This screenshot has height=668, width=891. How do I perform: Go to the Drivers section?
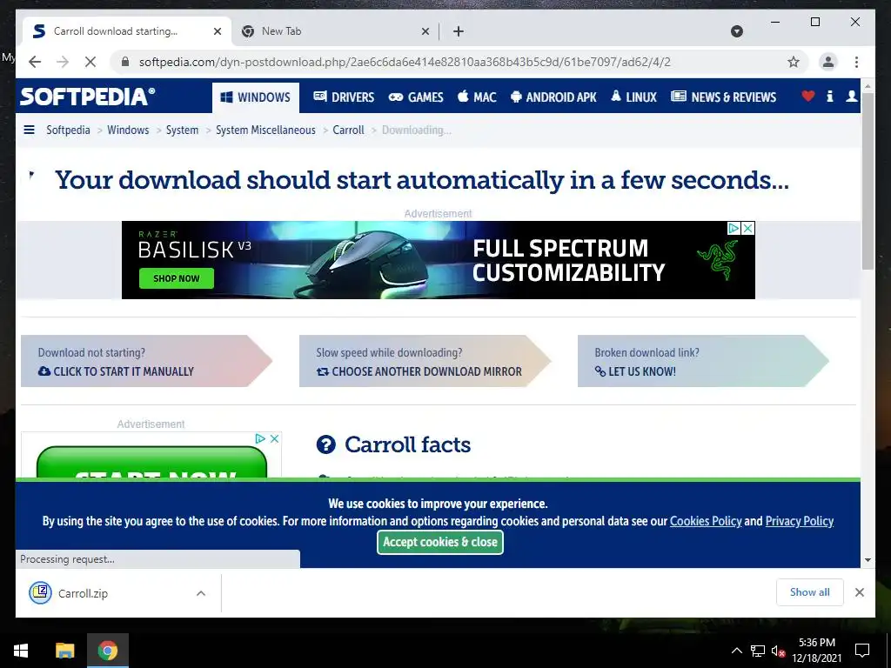[x=344, y=97]
